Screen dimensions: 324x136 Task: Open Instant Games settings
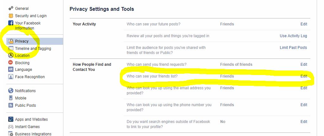point(27,127)
